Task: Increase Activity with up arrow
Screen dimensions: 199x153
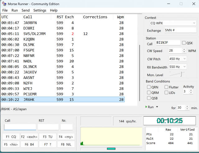Action: pyautogui.click(x=191, y=90)
